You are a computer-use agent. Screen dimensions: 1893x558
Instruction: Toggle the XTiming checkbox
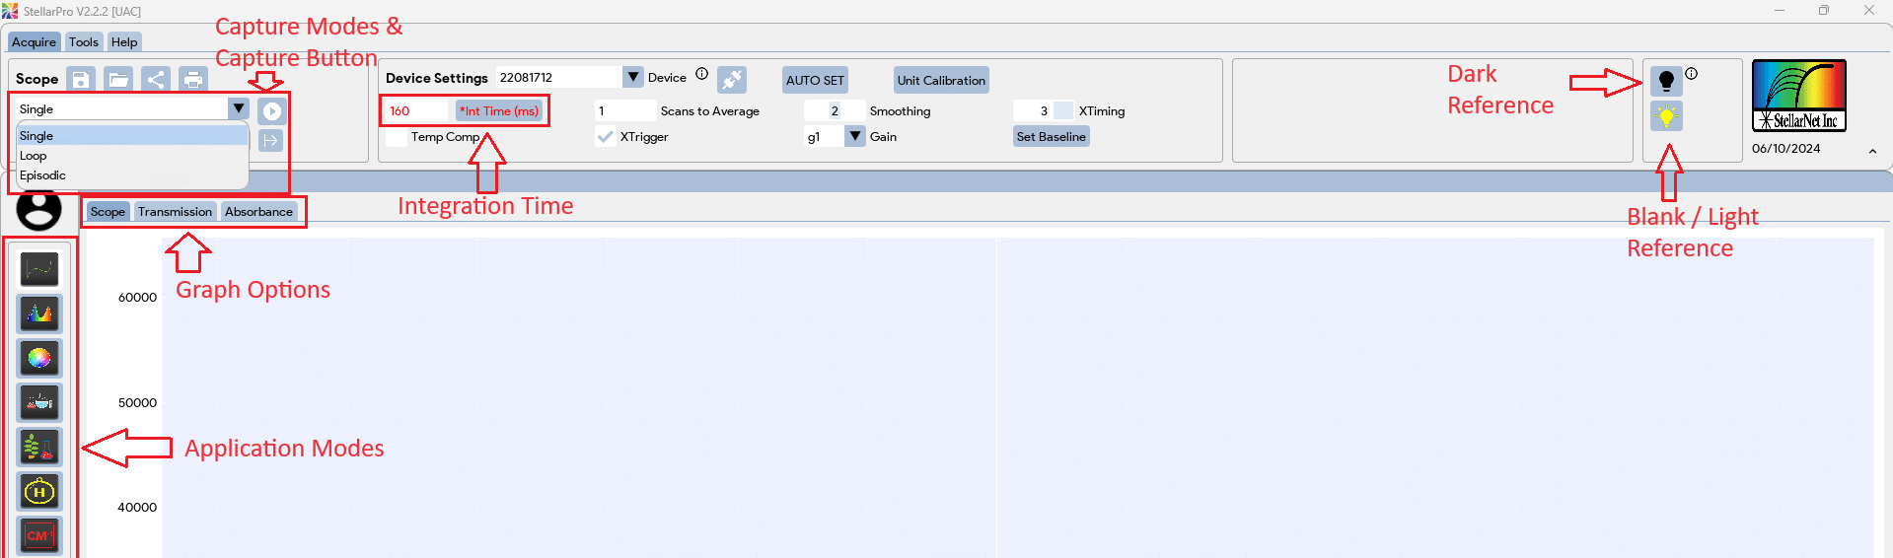pos(1063,110)
